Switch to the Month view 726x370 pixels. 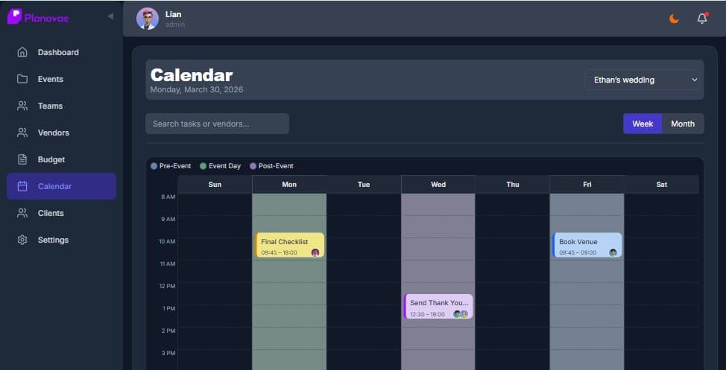click(682, 124)
